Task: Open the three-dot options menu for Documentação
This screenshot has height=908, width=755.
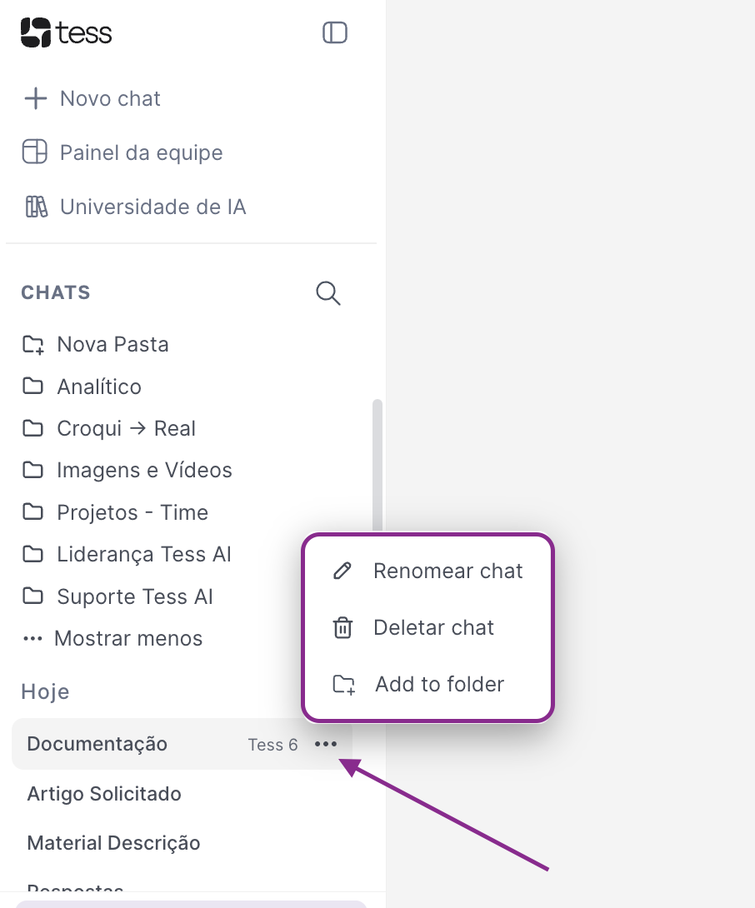Action: click(x=325, y=744)
